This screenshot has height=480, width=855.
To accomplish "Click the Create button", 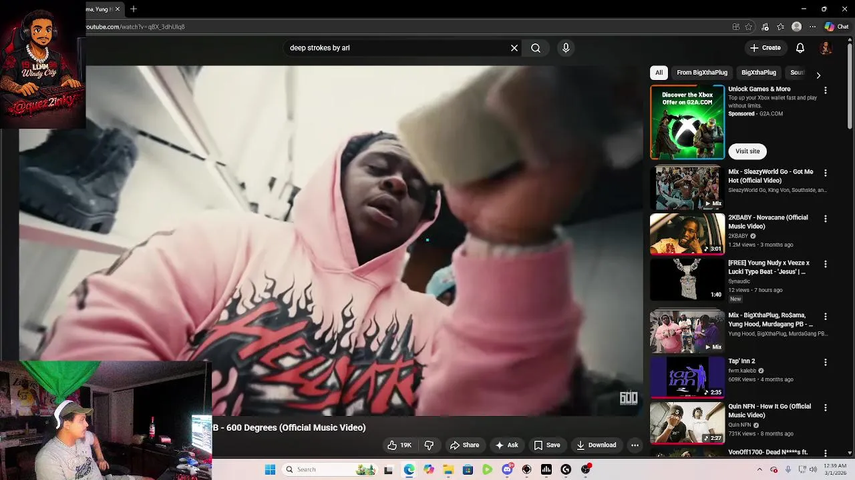I will [x=765, y=48].
